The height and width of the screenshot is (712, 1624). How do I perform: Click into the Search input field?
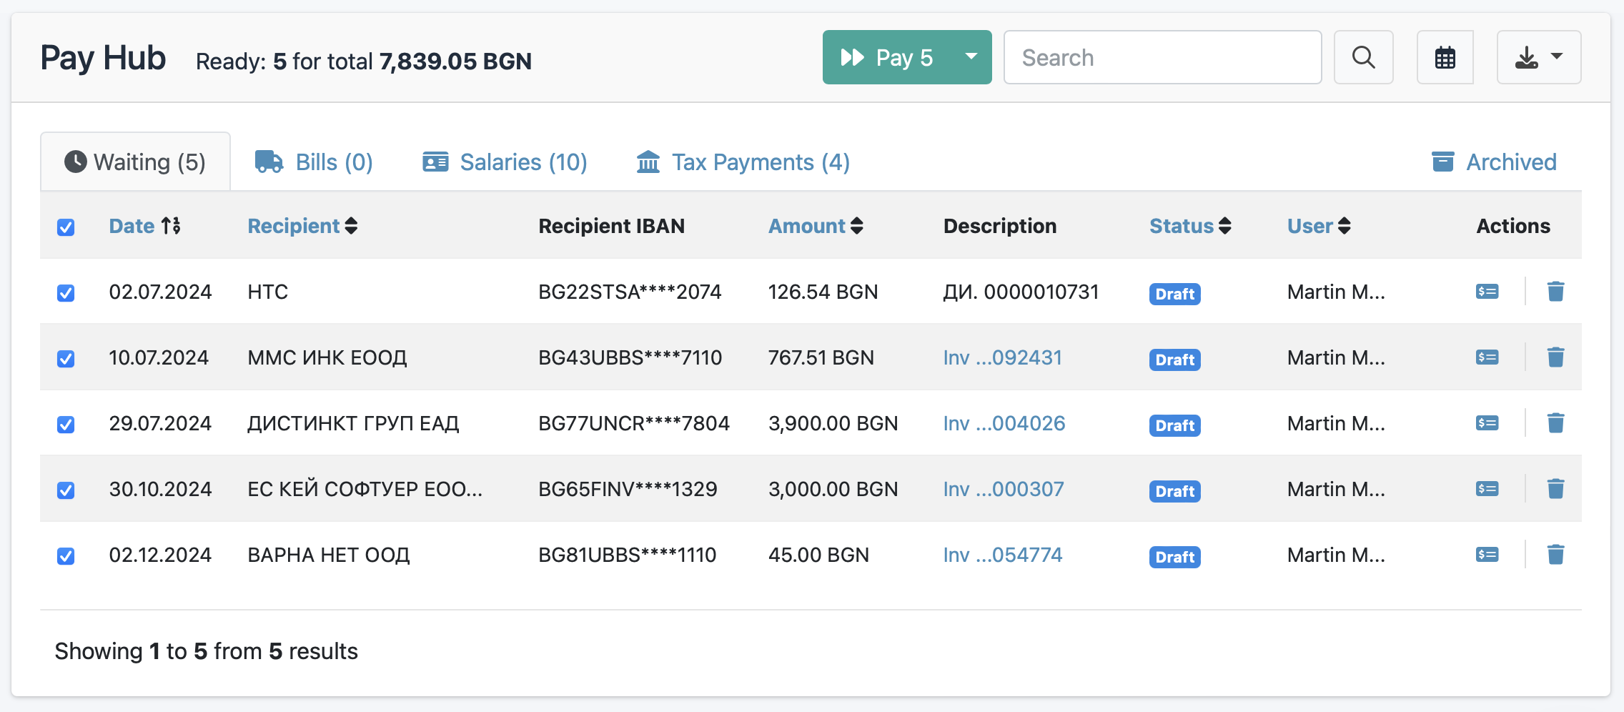(x=1162, y=57)
